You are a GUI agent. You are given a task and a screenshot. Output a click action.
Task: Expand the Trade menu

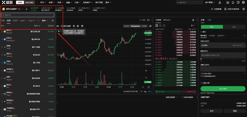point(60,2)
